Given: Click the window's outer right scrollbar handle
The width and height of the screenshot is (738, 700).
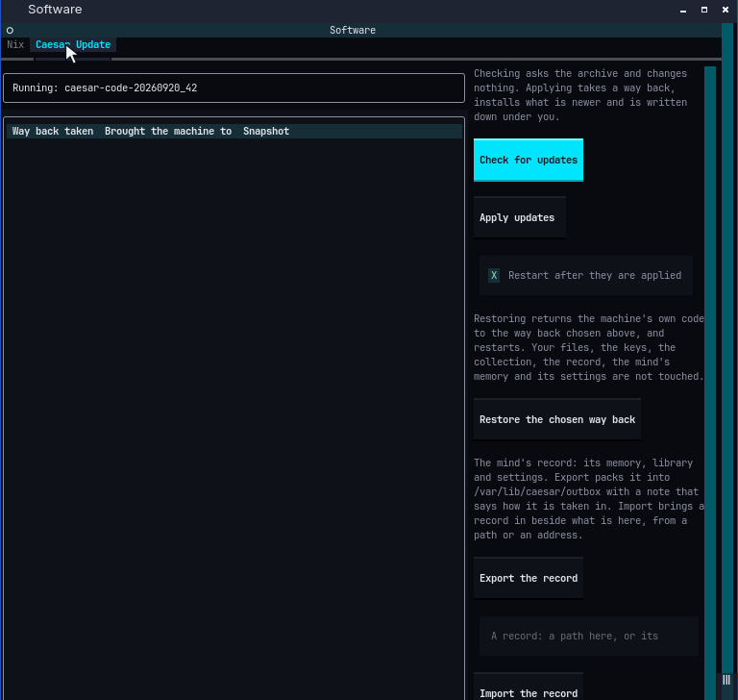Looking at the screenshot, I should pyautogui.click(x=726, y=680).
